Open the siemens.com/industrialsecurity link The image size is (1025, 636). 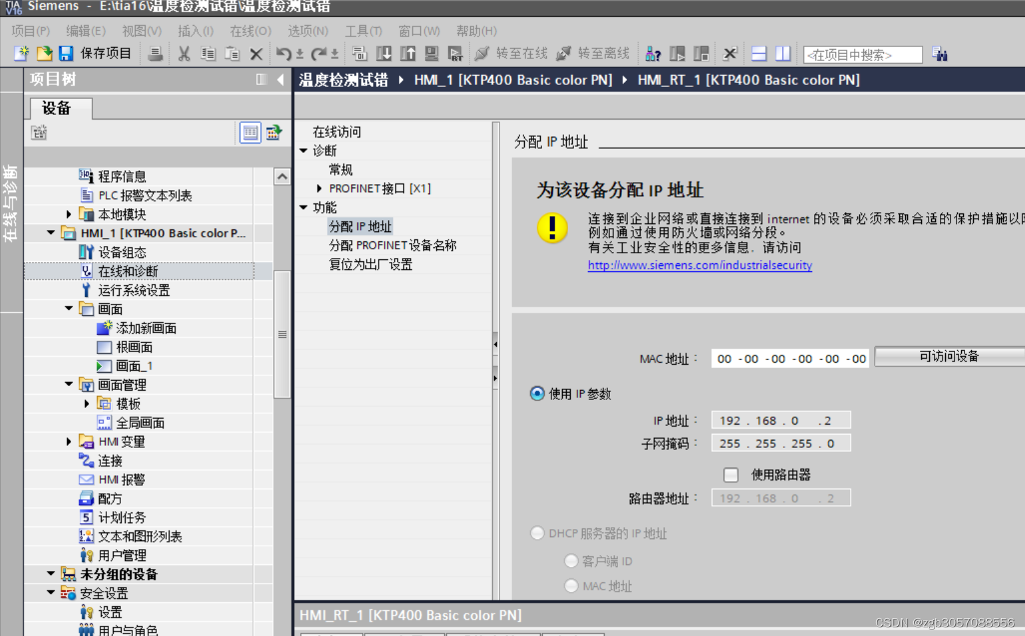click(700, 265)
